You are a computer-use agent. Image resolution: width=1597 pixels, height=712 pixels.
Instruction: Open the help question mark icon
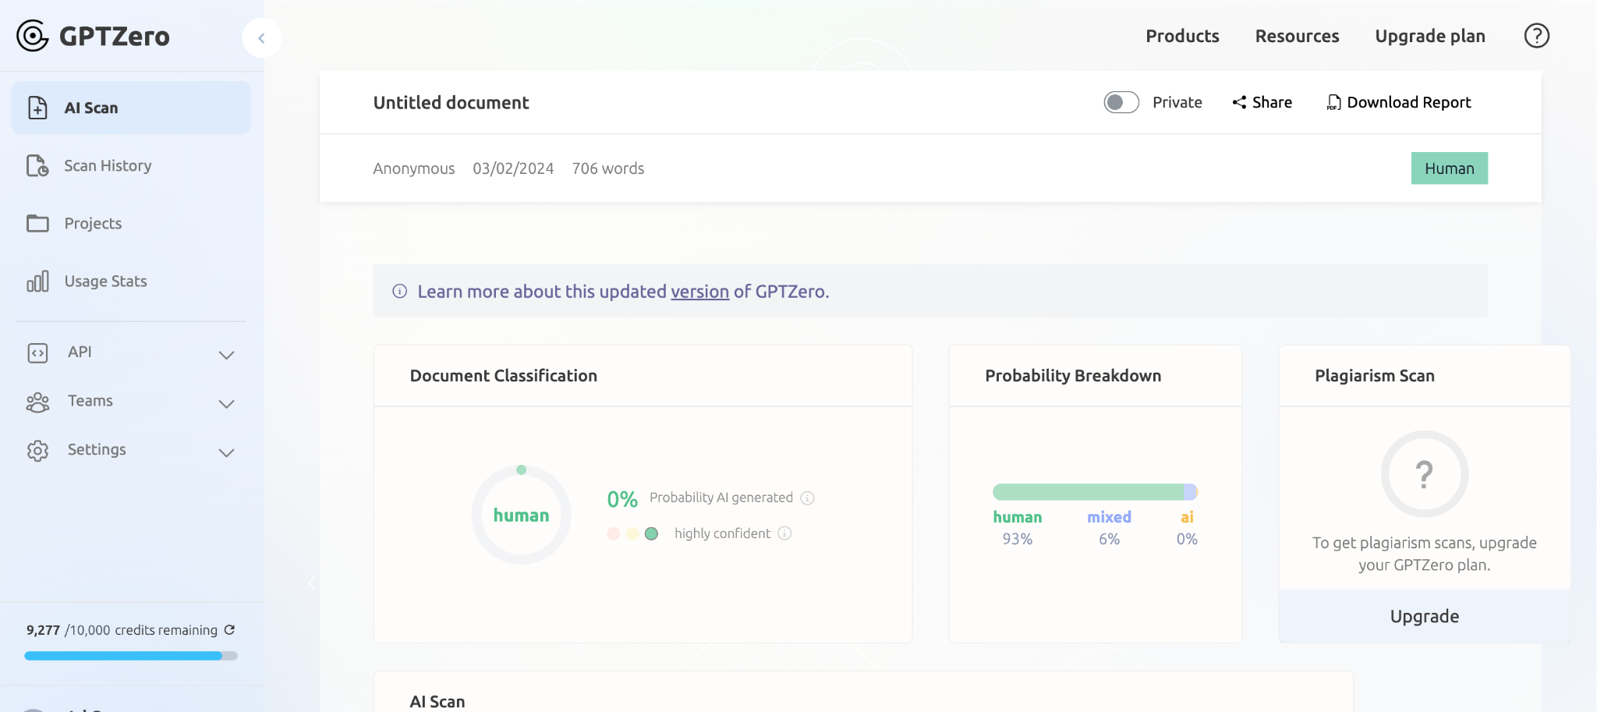pos(1536,36)
